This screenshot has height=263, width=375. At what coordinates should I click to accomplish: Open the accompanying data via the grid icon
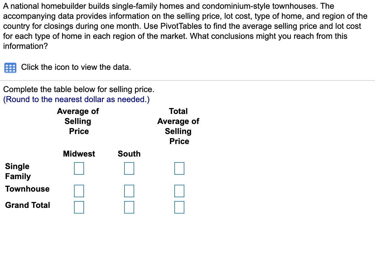point(10,67)
